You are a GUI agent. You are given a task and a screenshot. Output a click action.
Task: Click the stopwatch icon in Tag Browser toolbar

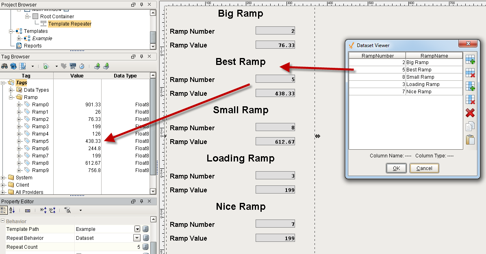[82, 66]
